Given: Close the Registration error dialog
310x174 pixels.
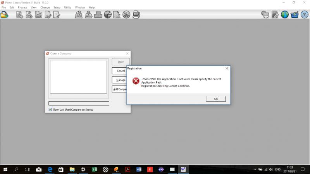Looking at the screenshot, I should tap(227, 68).
